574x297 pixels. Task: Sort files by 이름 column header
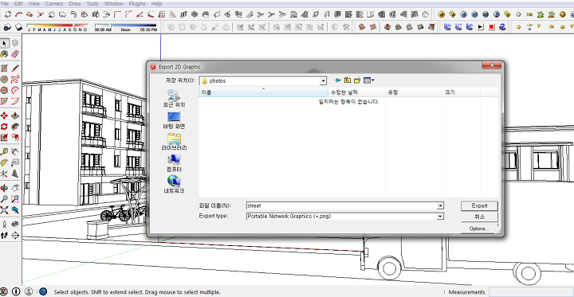click(x=263, y=92)
